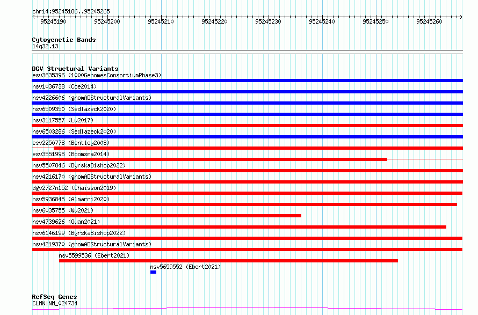Select the blue nsv1036738 Coe2014 bar
The image size is (478, 315).
point(247,92)
